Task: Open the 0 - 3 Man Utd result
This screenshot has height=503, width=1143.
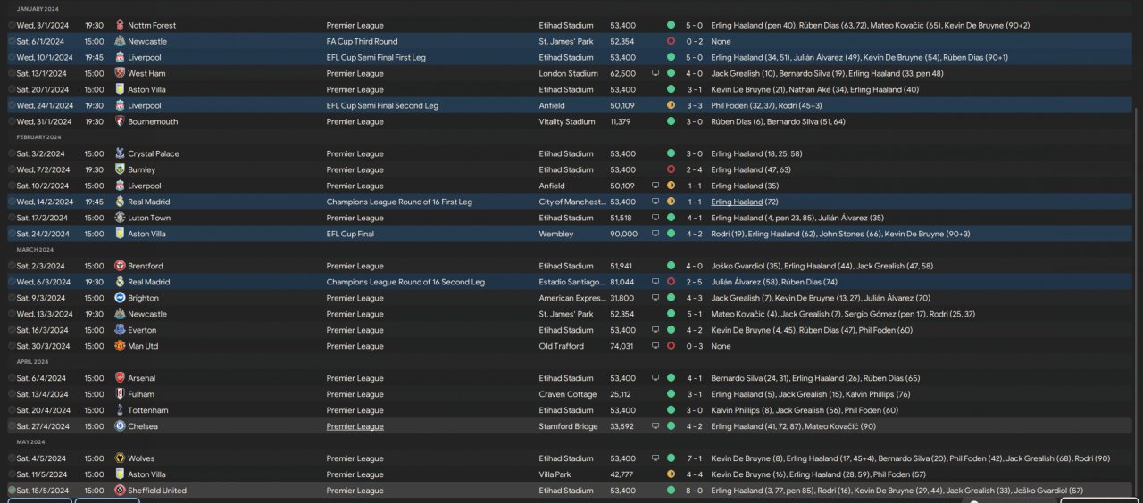Action: pyautogui.click(x=694, y=346)
